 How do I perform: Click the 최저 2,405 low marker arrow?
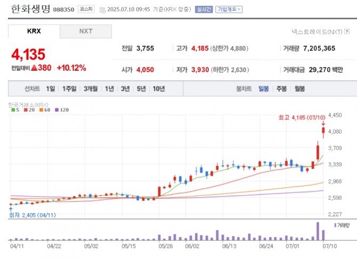tap(11, 209)
